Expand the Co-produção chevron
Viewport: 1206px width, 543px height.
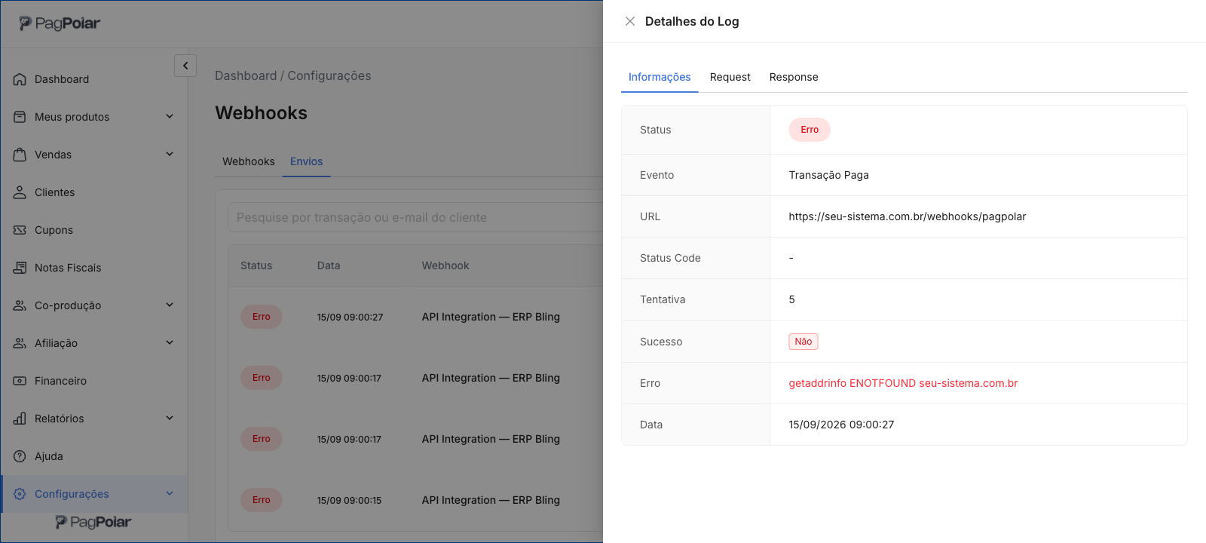170,305
